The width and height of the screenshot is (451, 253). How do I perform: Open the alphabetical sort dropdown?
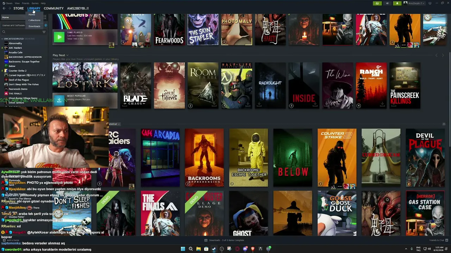tap(115, 124)
